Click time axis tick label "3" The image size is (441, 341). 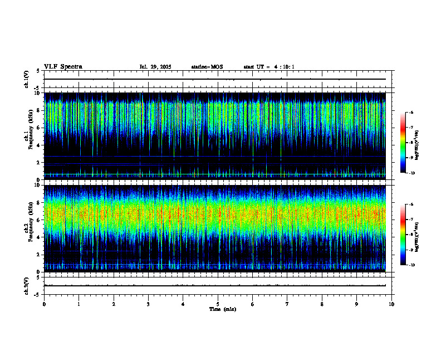148,304
